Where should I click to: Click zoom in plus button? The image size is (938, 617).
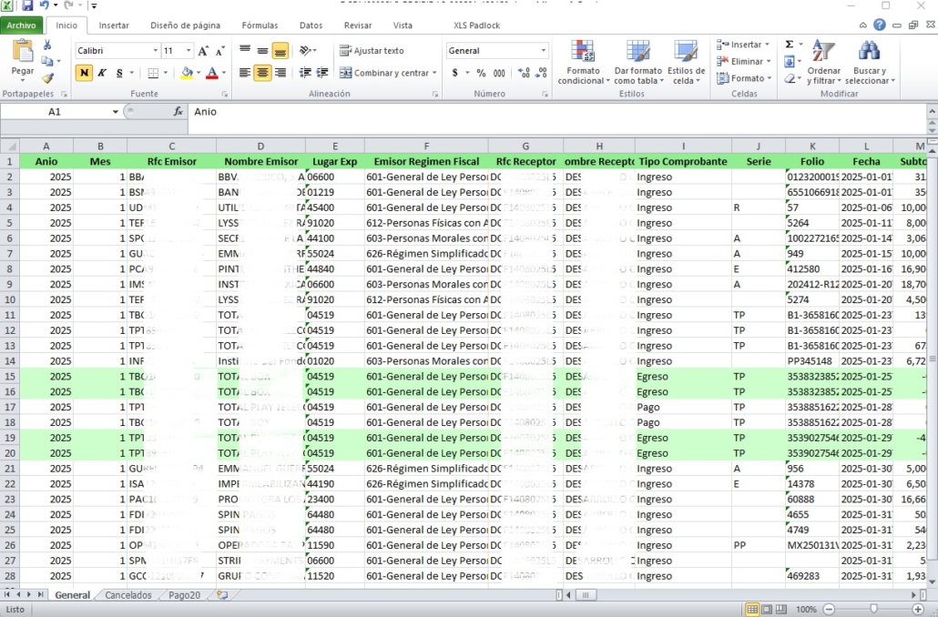click(x=918, y=609)
